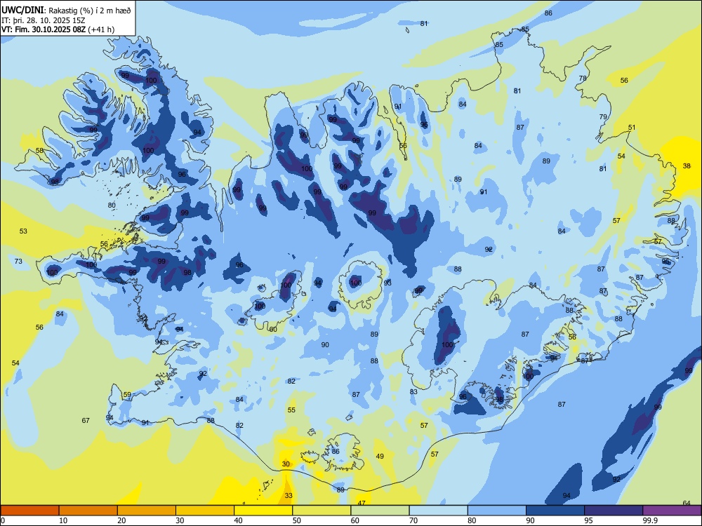Click the '58' humidity value
This screenshot has width=702, height=526.
pyautogui.click(x=40, y=150)
